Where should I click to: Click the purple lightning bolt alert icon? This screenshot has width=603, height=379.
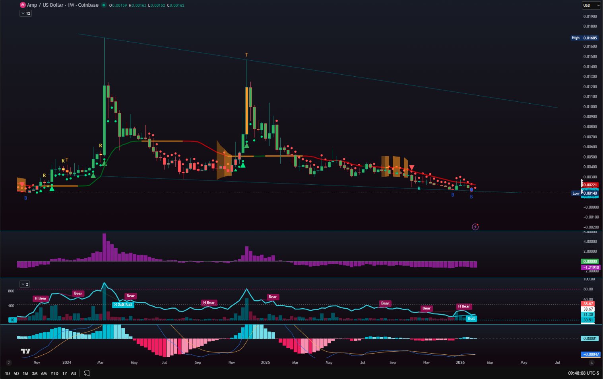pos(475,227)
